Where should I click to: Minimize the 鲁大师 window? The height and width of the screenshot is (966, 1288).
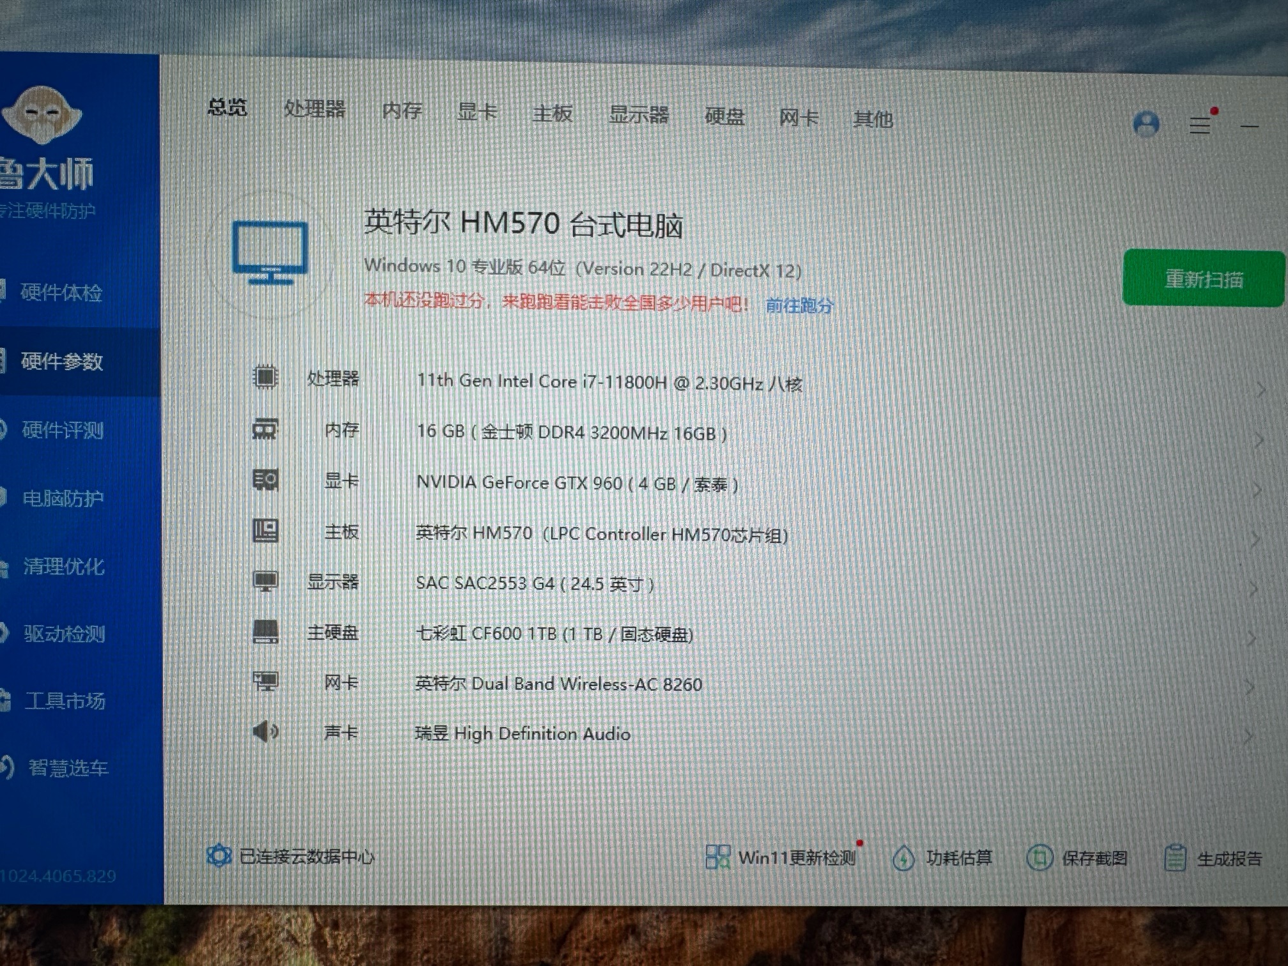pos(1249,126)
